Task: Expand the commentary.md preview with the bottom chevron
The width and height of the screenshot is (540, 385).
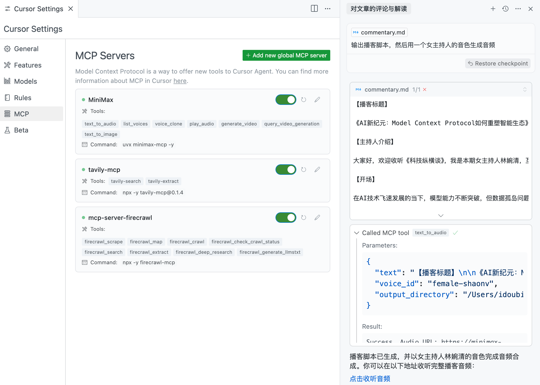Action: 441,215
